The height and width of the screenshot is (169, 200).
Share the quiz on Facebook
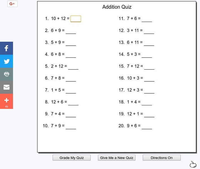(x=6, y=48)
